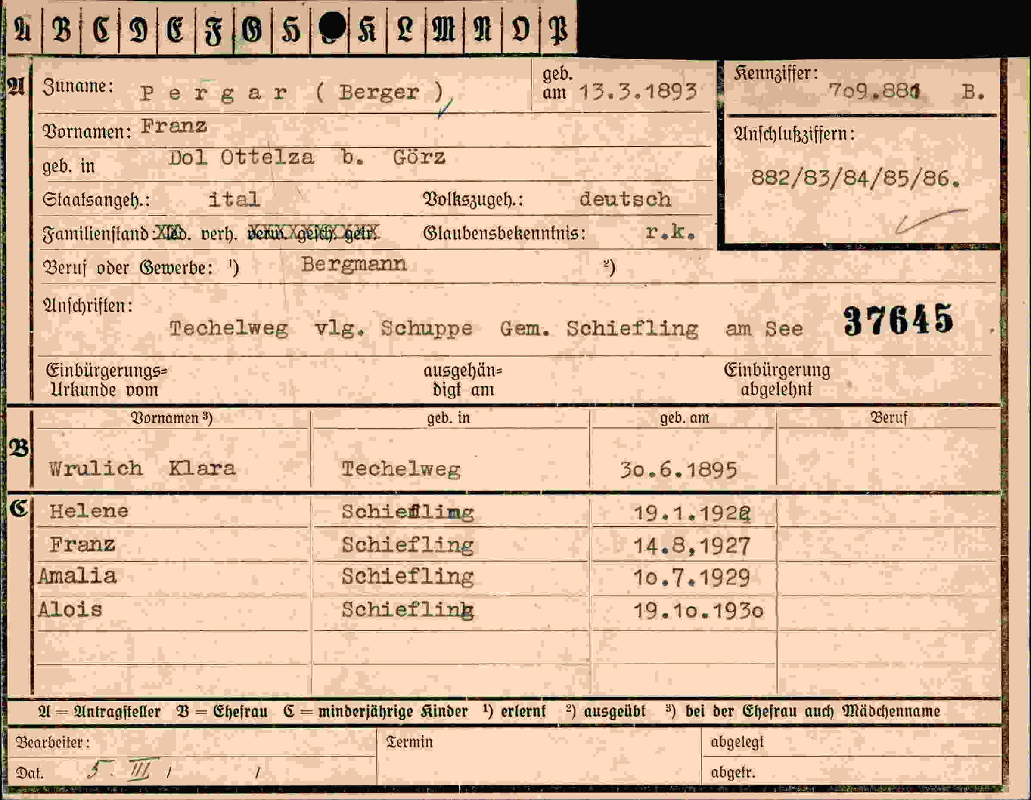Click 'Techelweg' in the wife's birthplace column
Screen dimensions: 1031x800
[x=401, y=469]
